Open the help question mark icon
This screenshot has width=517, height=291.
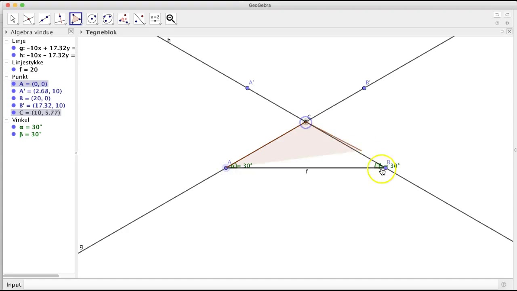497,23
